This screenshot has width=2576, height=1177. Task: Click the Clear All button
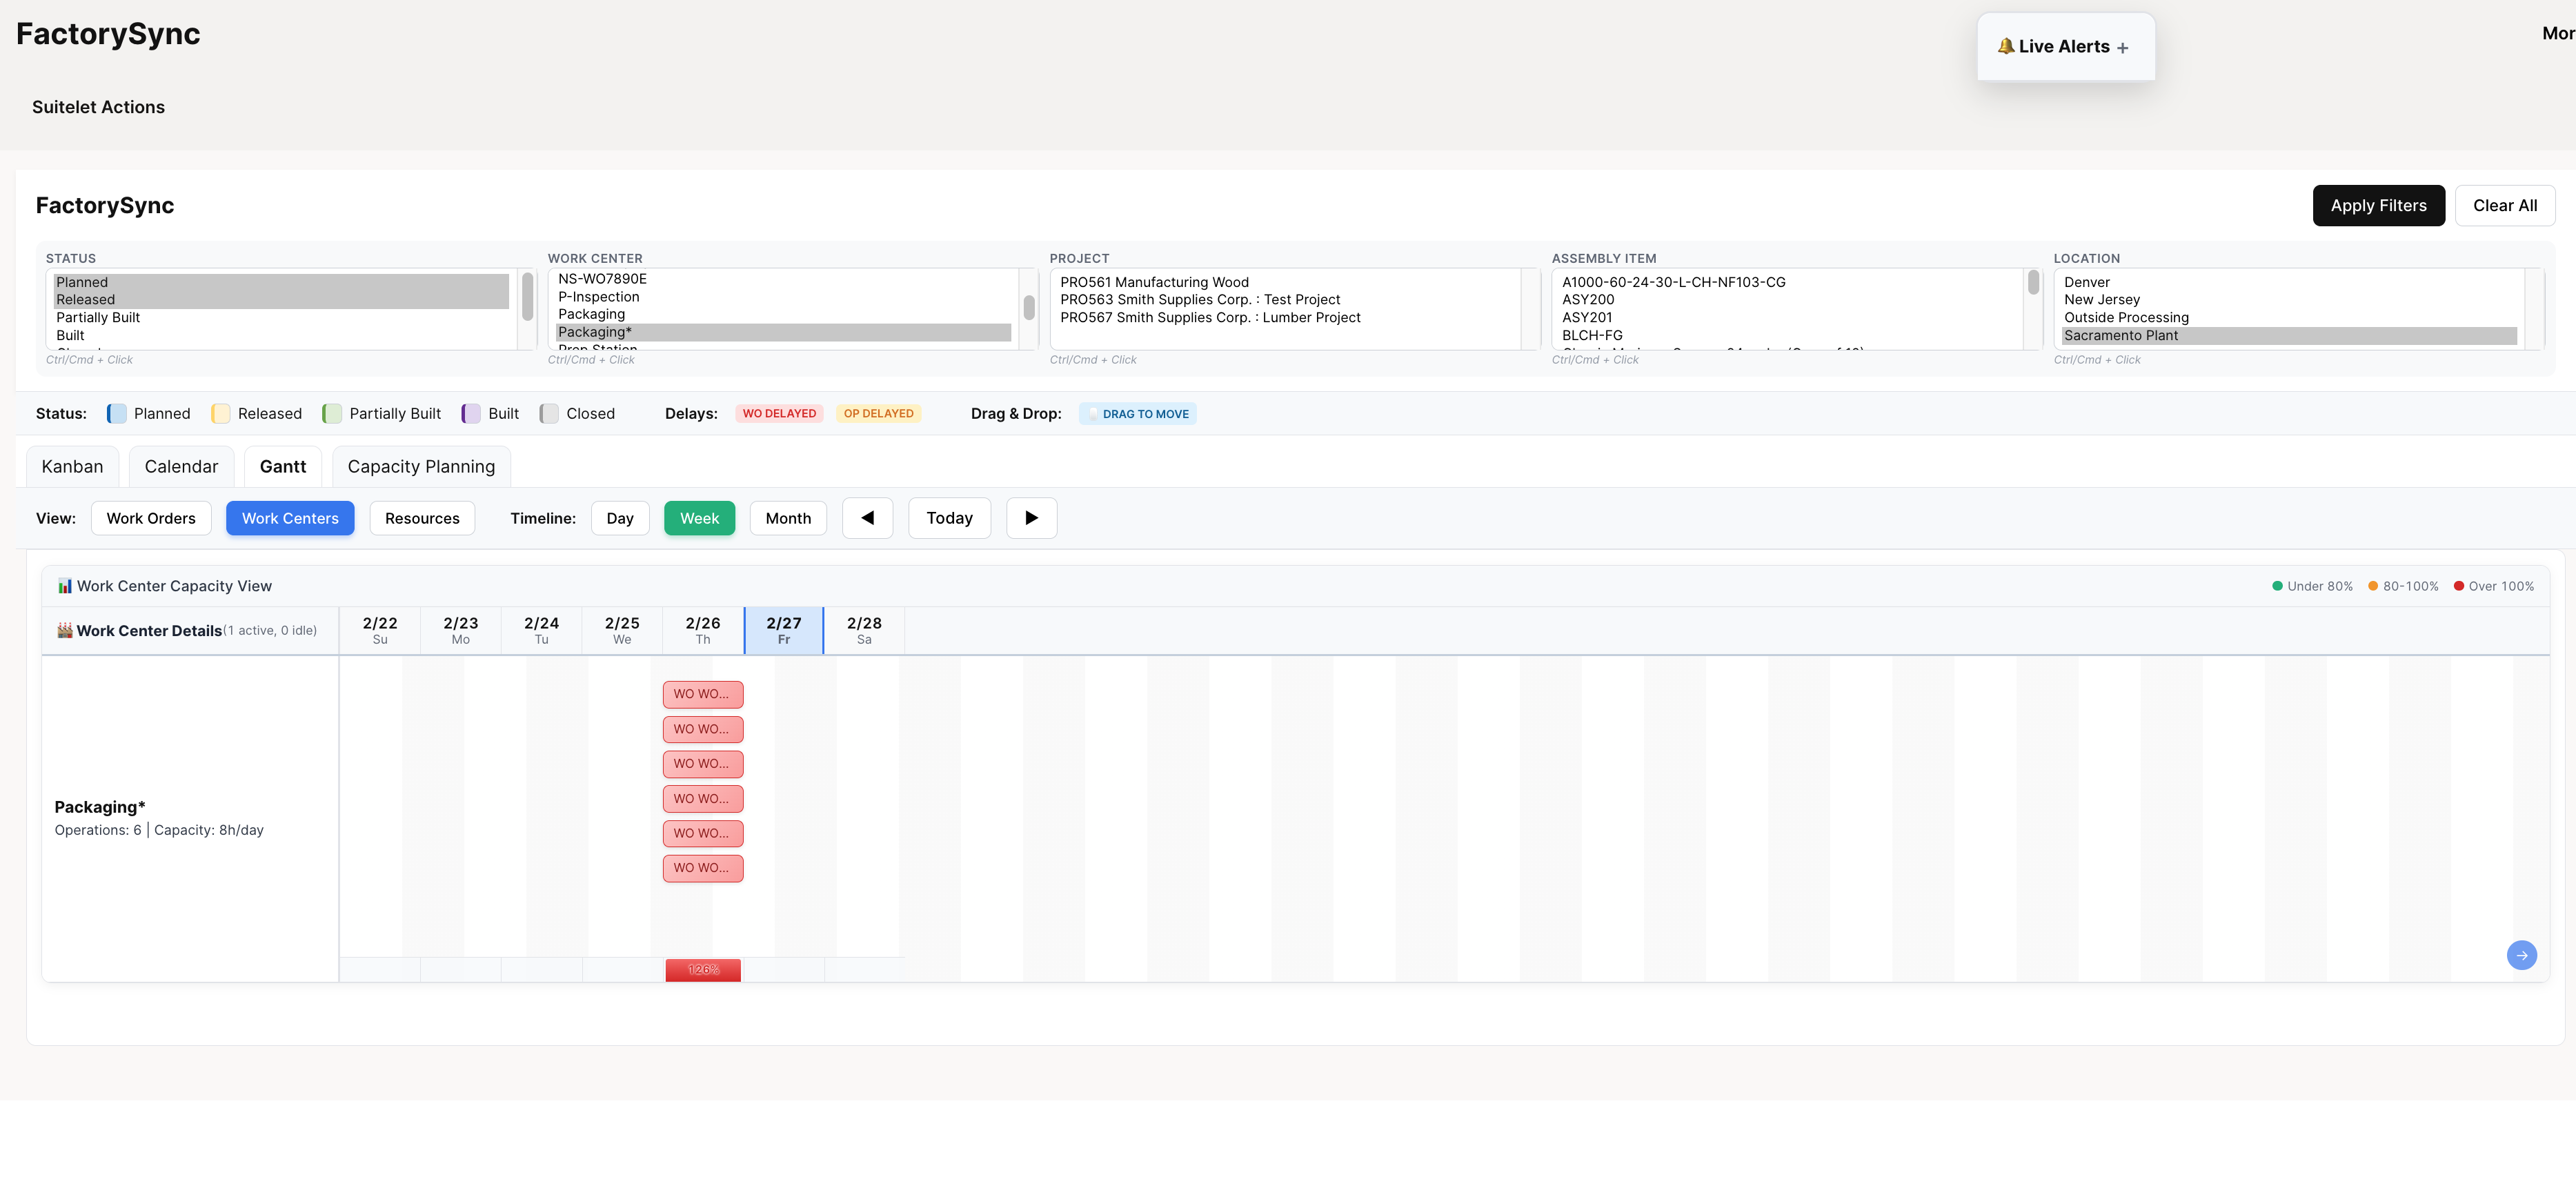click(2505, 205)
